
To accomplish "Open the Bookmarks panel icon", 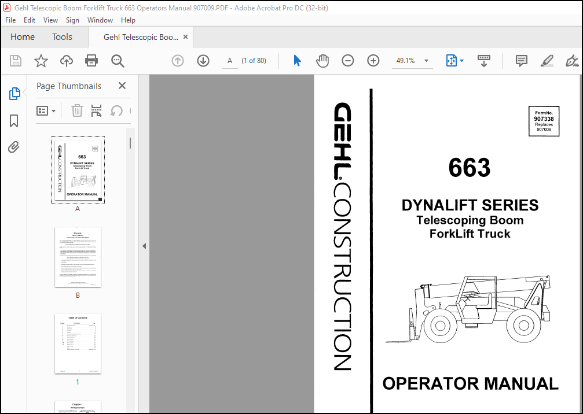I will tap(14, 121).
